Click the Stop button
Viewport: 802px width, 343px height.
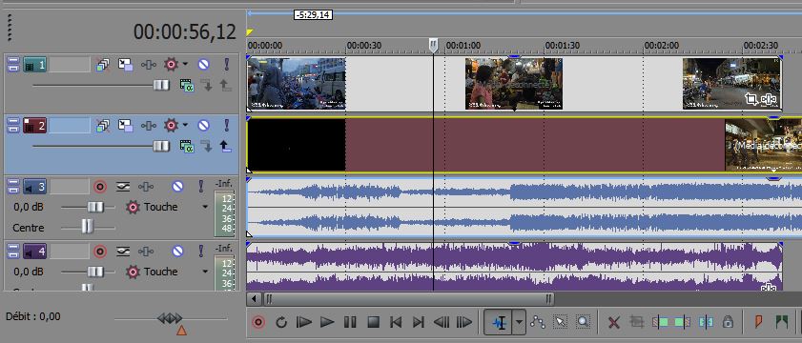click(373, 322)
